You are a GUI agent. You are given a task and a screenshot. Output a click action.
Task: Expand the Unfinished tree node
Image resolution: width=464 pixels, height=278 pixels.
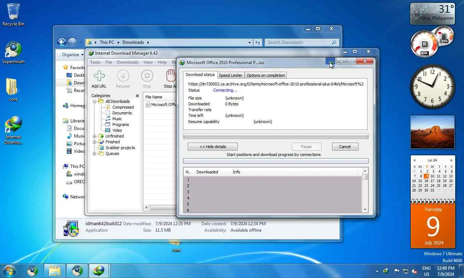tap(95, 136)
